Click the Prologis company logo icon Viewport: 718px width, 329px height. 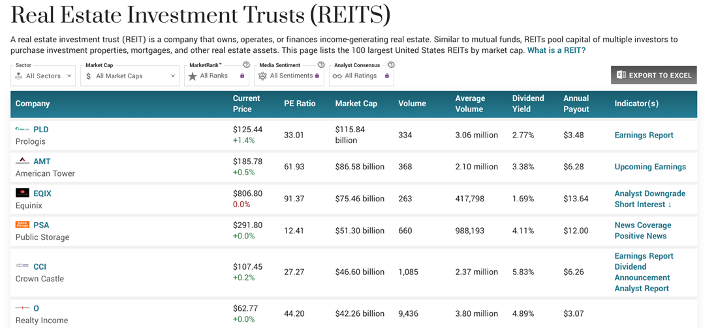tap(22, 130)
